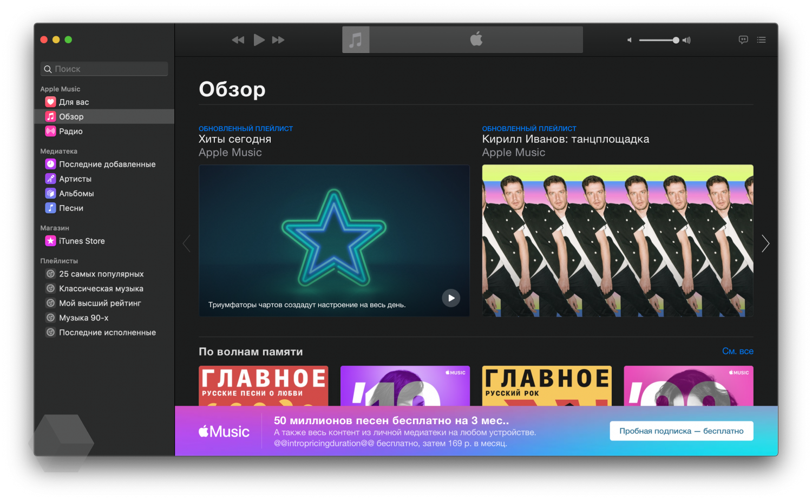This screenshot has width=812, height=501.
Task: Mute volume via the small speaker icon
Action: click(630, 40)
